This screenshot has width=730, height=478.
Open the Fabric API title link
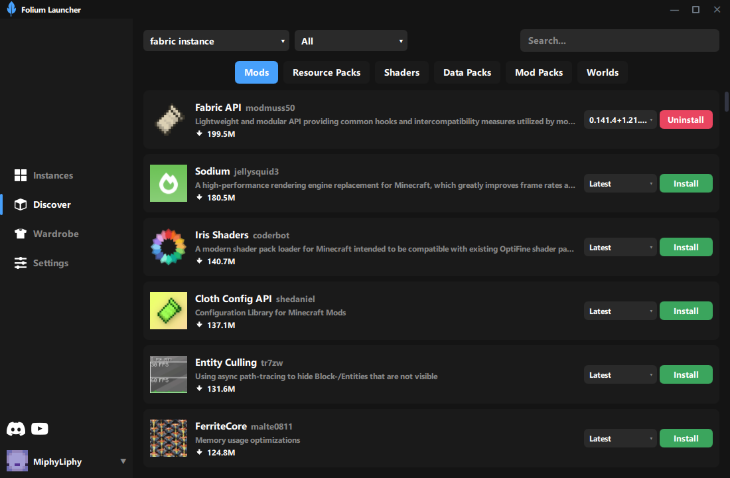click(x=218, y=108)
